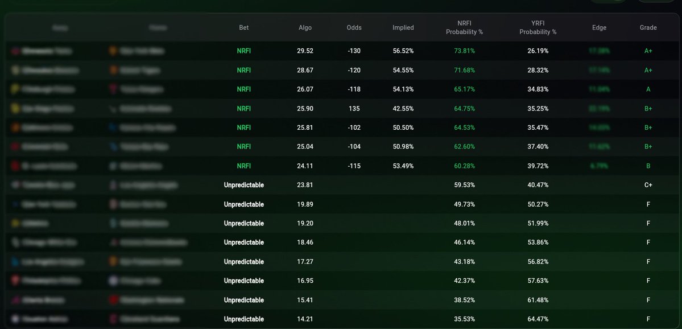Screen dimensions: 682x329
Task: Click the odds value -118
Action: [354, 89]
